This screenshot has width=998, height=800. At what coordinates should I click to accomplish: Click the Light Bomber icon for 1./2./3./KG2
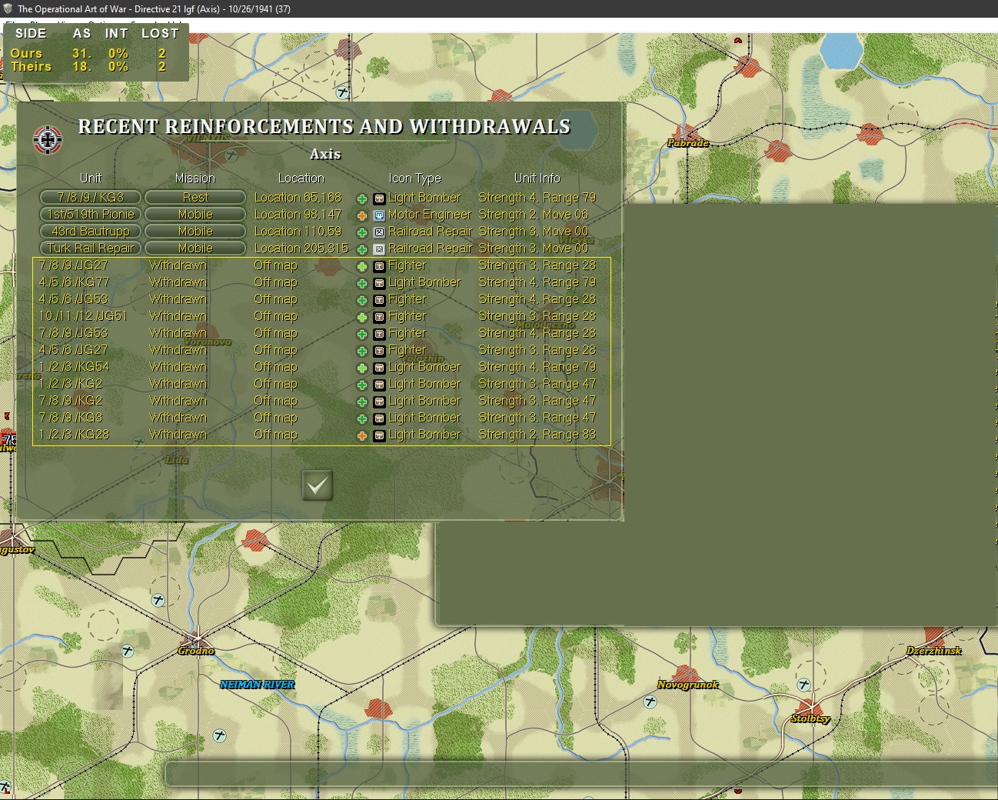click(x=379, y=385)
